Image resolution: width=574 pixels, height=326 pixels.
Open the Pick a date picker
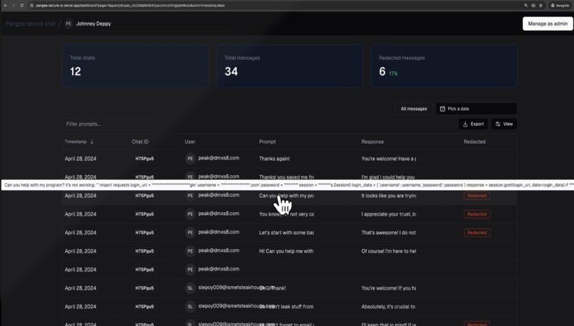476,109
